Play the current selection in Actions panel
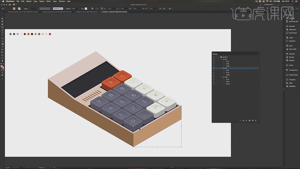 coord(246,120)
